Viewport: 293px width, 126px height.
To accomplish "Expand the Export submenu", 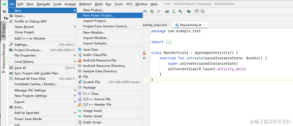I will pos(42,102).
